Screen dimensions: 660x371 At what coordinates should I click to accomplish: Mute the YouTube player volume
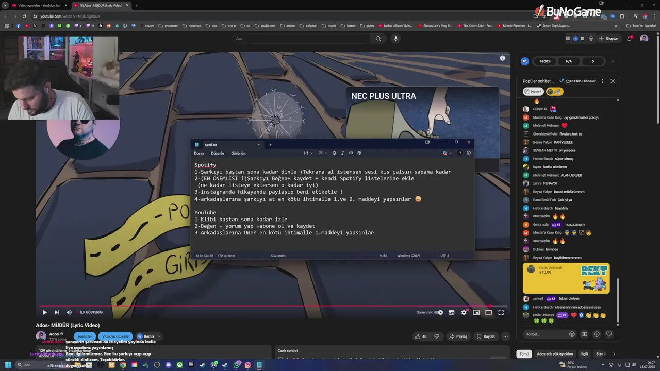click(x=69, y=312)
